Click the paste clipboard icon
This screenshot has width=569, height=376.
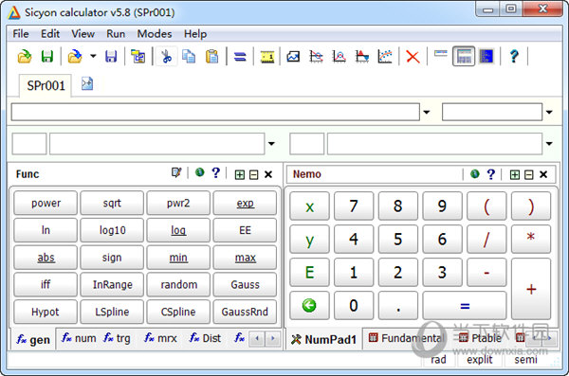211,57
